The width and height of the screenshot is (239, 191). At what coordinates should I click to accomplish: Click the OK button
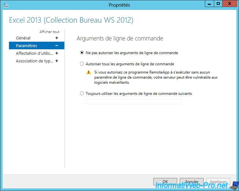point(165,181)
